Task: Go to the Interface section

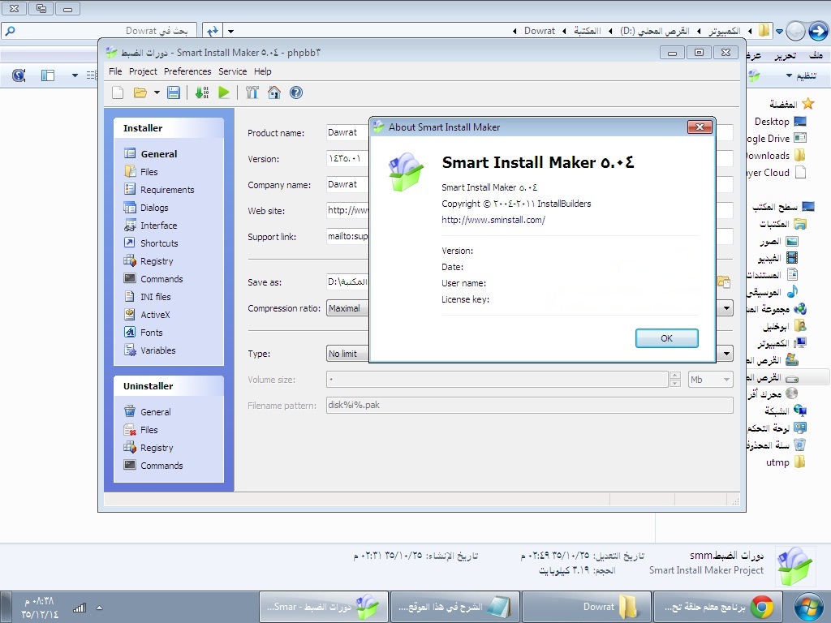Action: [150, 226]
